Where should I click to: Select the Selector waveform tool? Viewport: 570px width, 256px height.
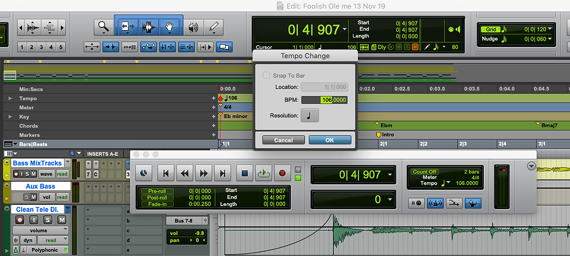[x=149, y=27]
